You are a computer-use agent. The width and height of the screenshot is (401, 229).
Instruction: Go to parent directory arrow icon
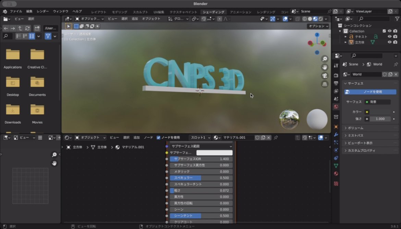point(20,28)
